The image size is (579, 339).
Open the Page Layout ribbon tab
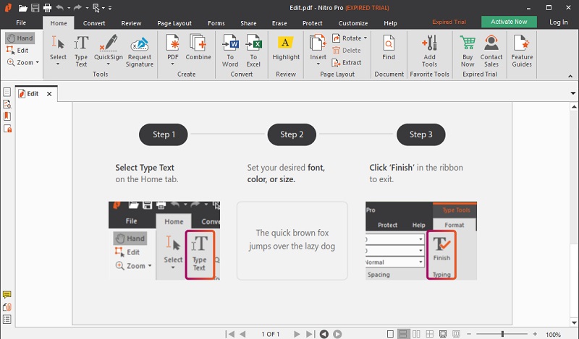pyautogui.click(x=176, y=23)
